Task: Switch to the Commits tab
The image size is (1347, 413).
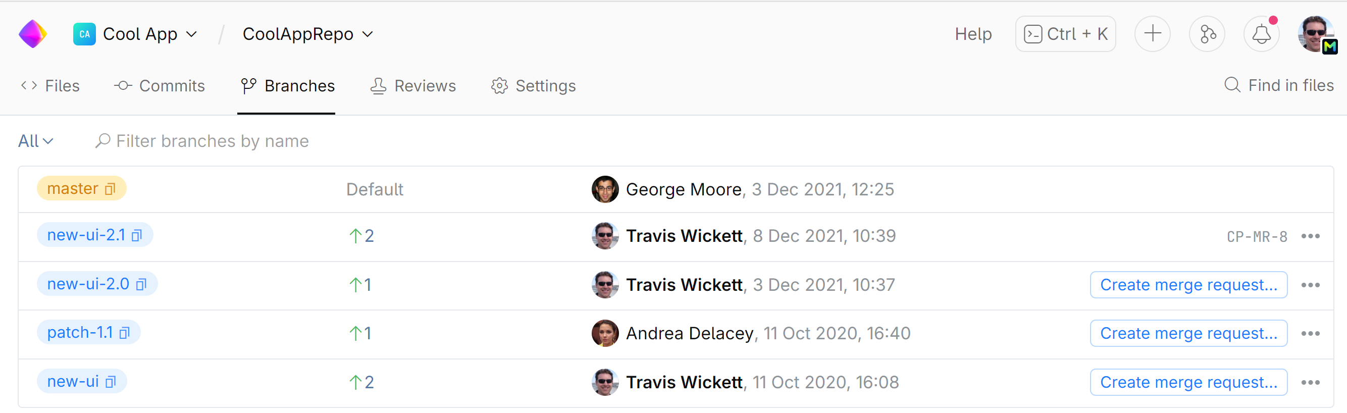Action: point(160,86)
